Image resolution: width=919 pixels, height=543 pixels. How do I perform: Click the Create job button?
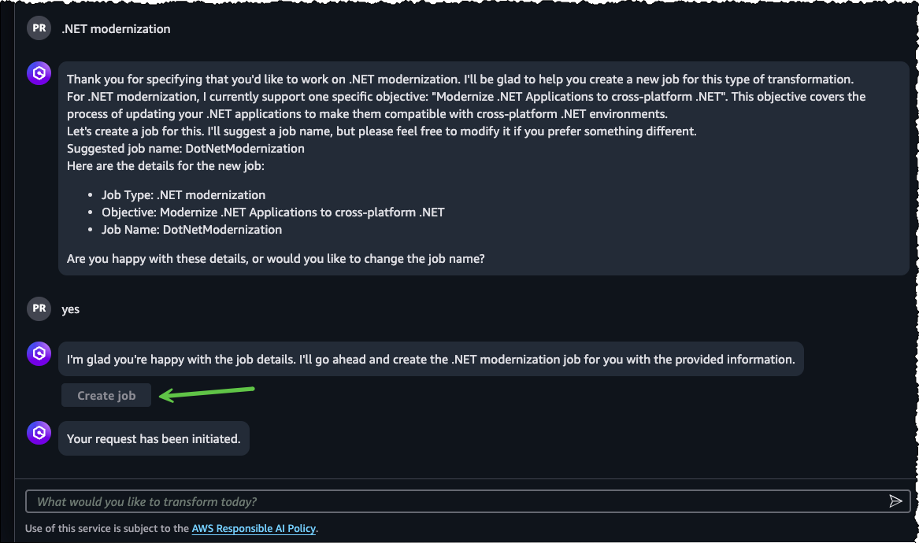(x=106, y=395)
